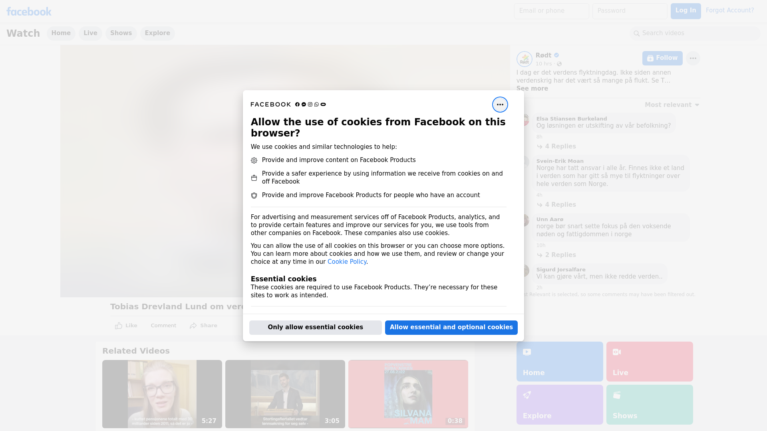The image size is (767, 431).
Task: Click the Search videos field
Action: (695, 33)
